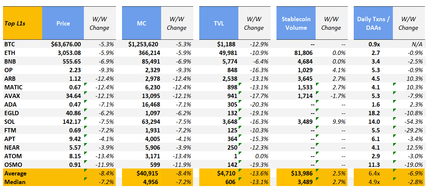Viewport: 426px width, 193px height.
Task: Select the AVAX row label
Action: [x=12, y=96]
